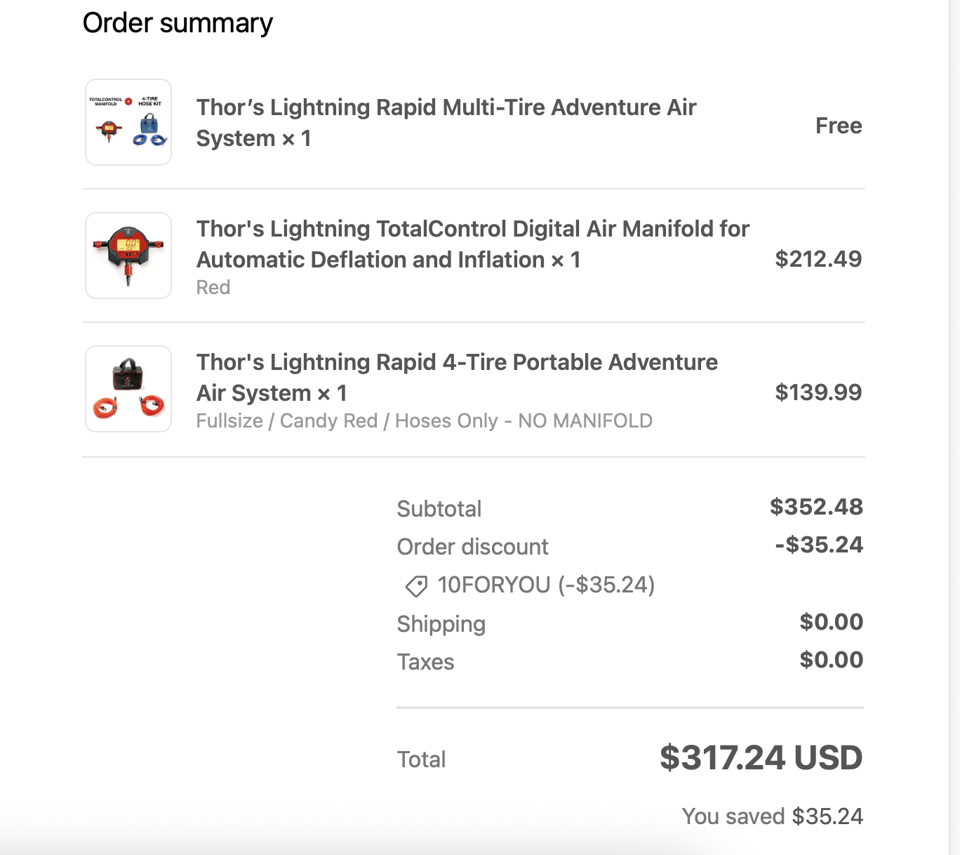Click the 'Free' price label
Image resolution: width=960 pixels, height=855 pixels.
click(x=839, y=126)
